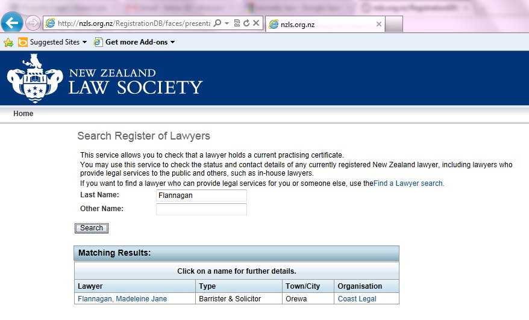529x320 pixels.
Task: Stop loading with the address bar X
Action: click(x=256, y=23)
